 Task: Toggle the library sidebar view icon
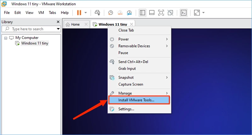pyautogui.click(x=142, y=13)
